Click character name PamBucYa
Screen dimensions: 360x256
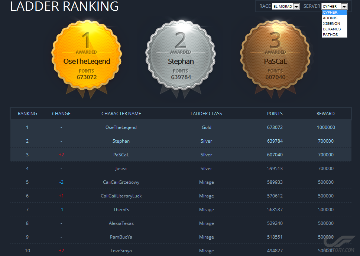(x=121, y=237)
